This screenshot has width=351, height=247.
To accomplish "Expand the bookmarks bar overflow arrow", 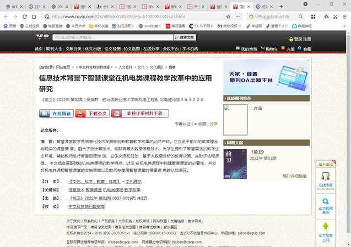I will click(x=344, y=26).
